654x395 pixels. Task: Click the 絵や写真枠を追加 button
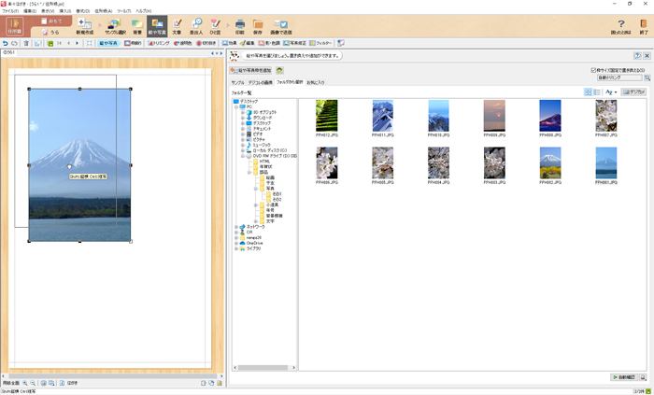251,70
